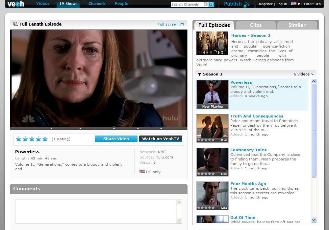Image resolution: width=329 pixels, height=230 pixels.
Task: Collapse the Season 2 section
Action: 199,74
